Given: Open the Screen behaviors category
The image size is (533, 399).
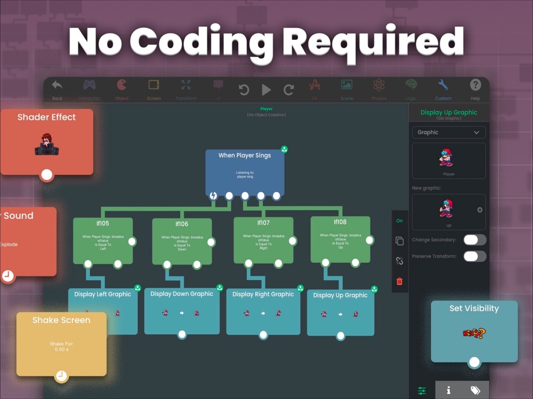Looking at the screenshot, I should click(154, 89).
